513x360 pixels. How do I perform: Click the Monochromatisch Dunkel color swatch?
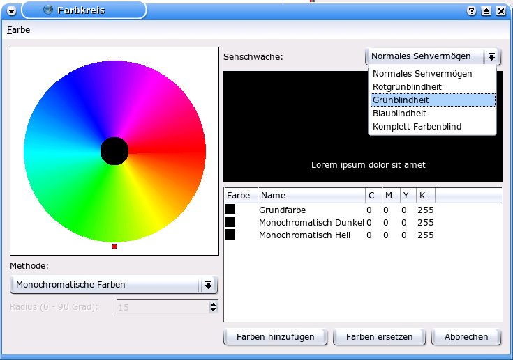click(230, 222)
